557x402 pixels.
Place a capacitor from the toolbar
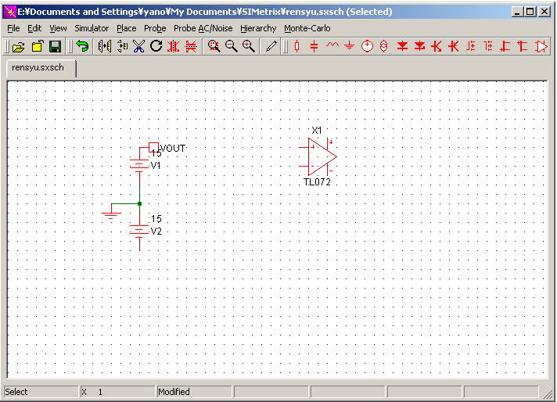pos(314,46)
